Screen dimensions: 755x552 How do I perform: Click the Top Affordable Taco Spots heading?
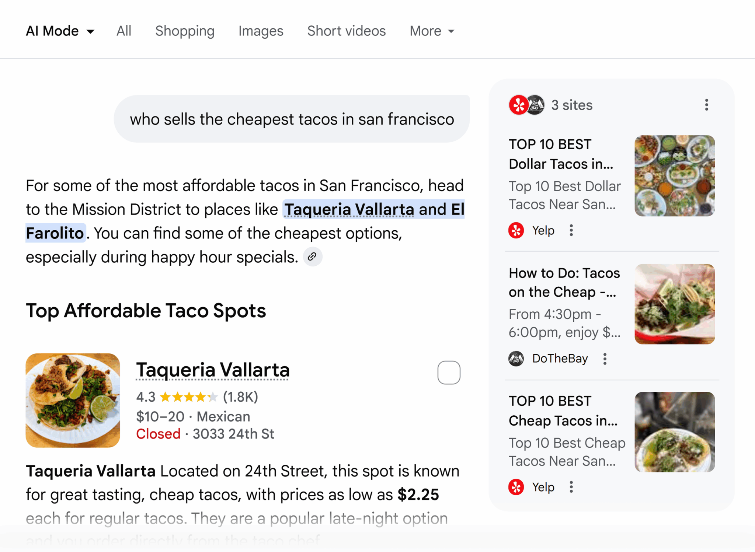(x=146, y=310)
